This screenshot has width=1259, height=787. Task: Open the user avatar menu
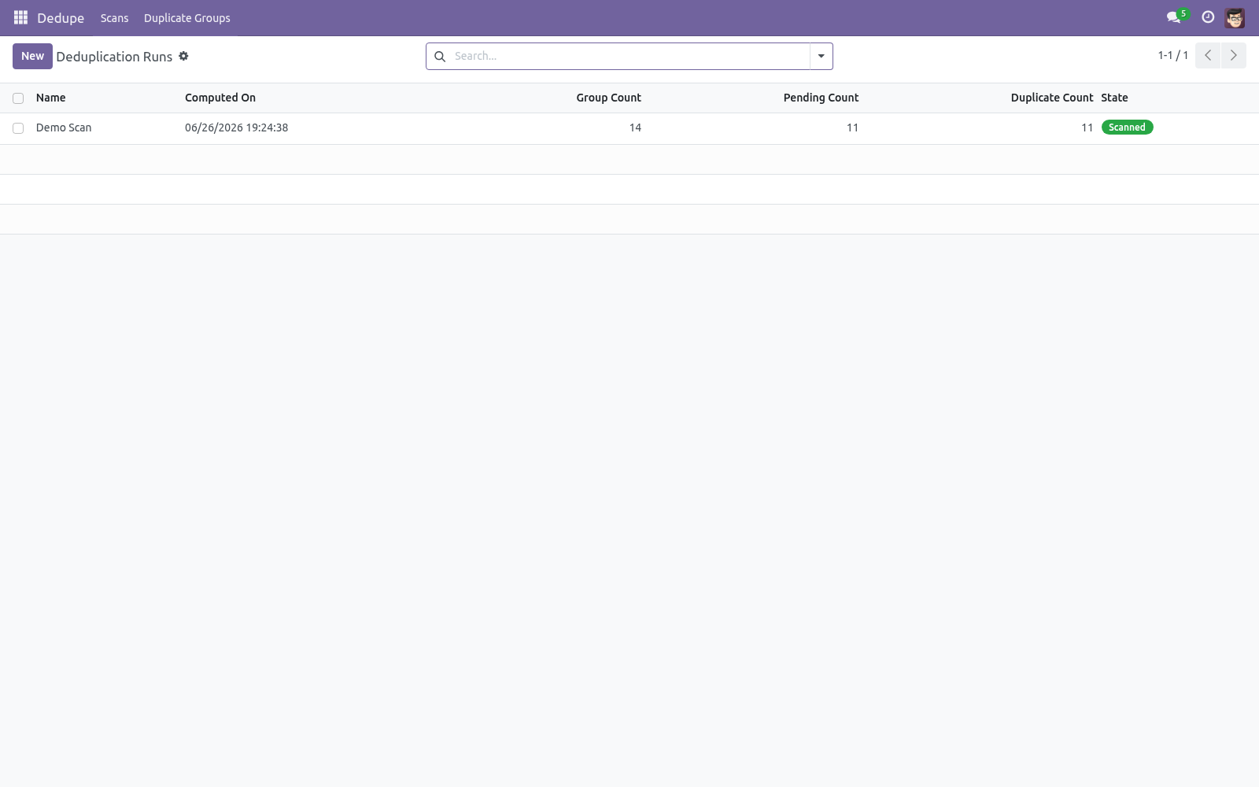(1235, 17)
